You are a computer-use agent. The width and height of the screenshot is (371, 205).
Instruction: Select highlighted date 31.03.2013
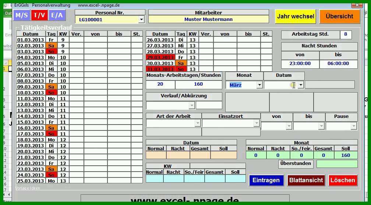click(160, 69)
